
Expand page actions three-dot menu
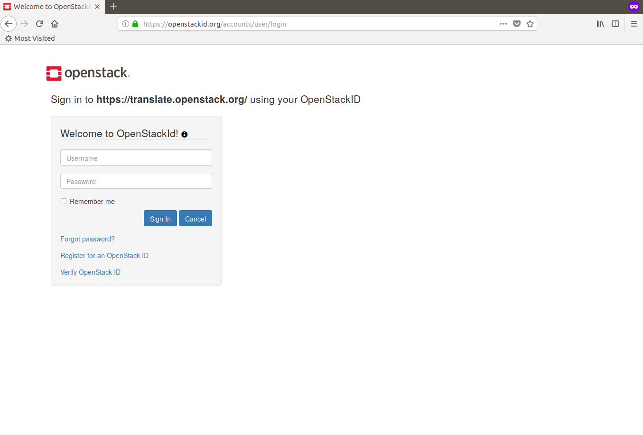click(x=503, y=24)
